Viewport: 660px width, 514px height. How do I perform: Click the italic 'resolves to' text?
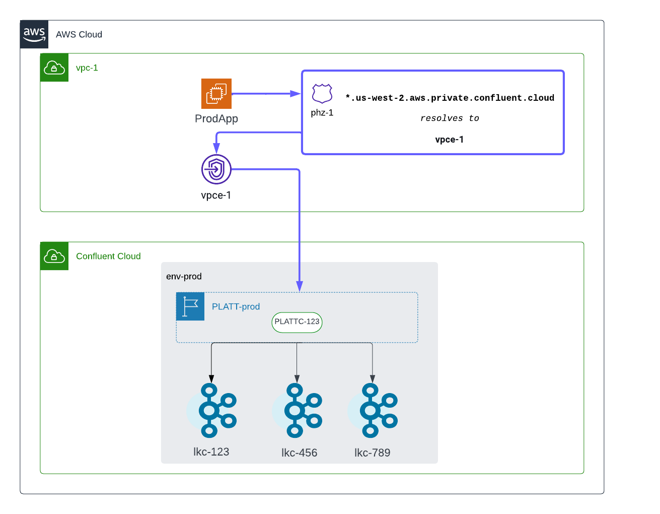(x=450, y=118)
